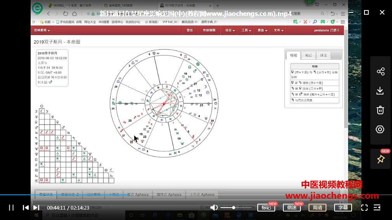This screenshot has height=220, width=392.
Task: Open the 360 browser logo menu
Action: coord(37,8)
